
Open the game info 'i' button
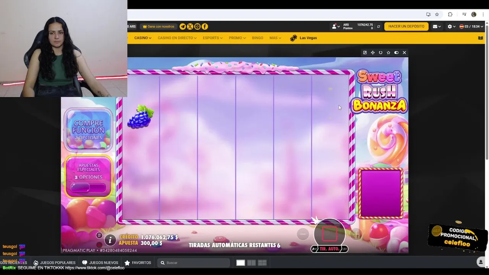(x=110, y=240)
